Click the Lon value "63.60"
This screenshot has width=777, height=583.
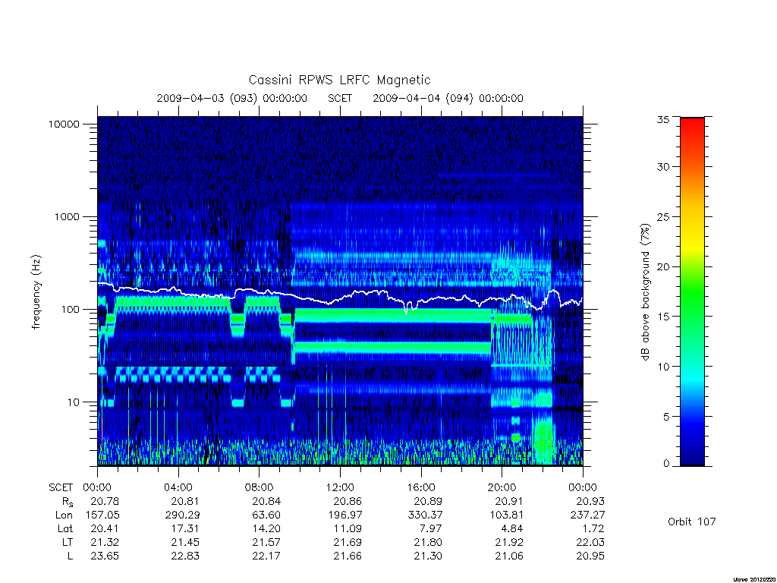[x=266, y=515]
